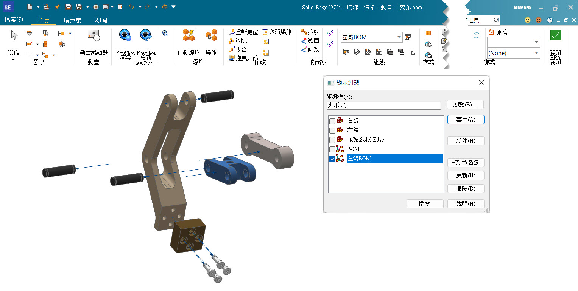Click the pin icon in quick access toolbar
The width and height of the screenshot is (578, 291).
coord(57,7)
